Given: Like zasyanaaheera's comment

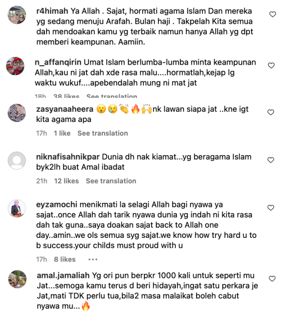Looking at the screenshot, I should pyautogui.click(x=271, y=112).
